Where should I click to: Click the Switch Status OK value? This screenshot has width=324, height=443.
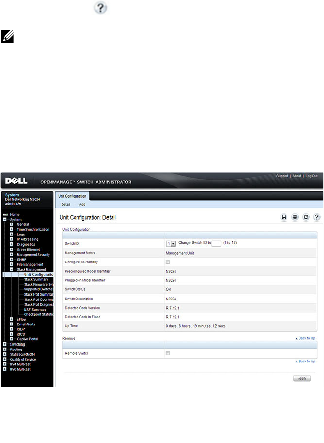[x=168, y=289]
